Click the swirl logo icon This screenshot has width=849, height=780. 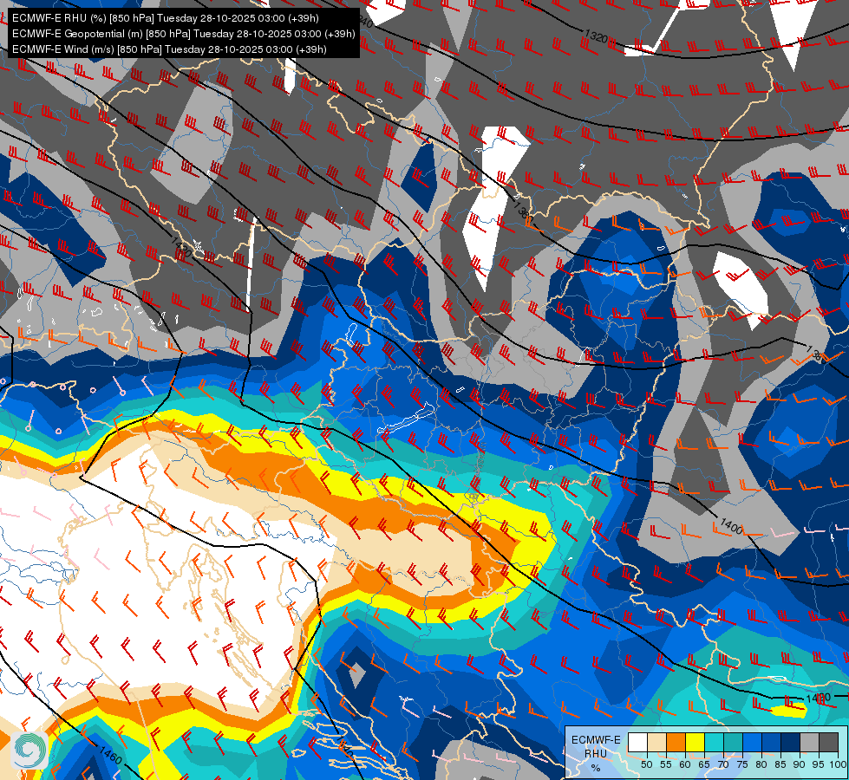coord(30,750)
